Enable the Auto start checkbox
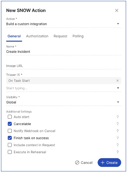 10,117
